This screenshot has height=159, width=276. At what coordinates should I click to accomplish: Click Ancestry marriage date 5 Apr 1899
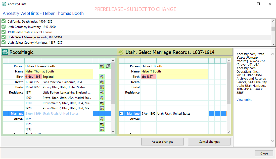(x=148, y=114)
